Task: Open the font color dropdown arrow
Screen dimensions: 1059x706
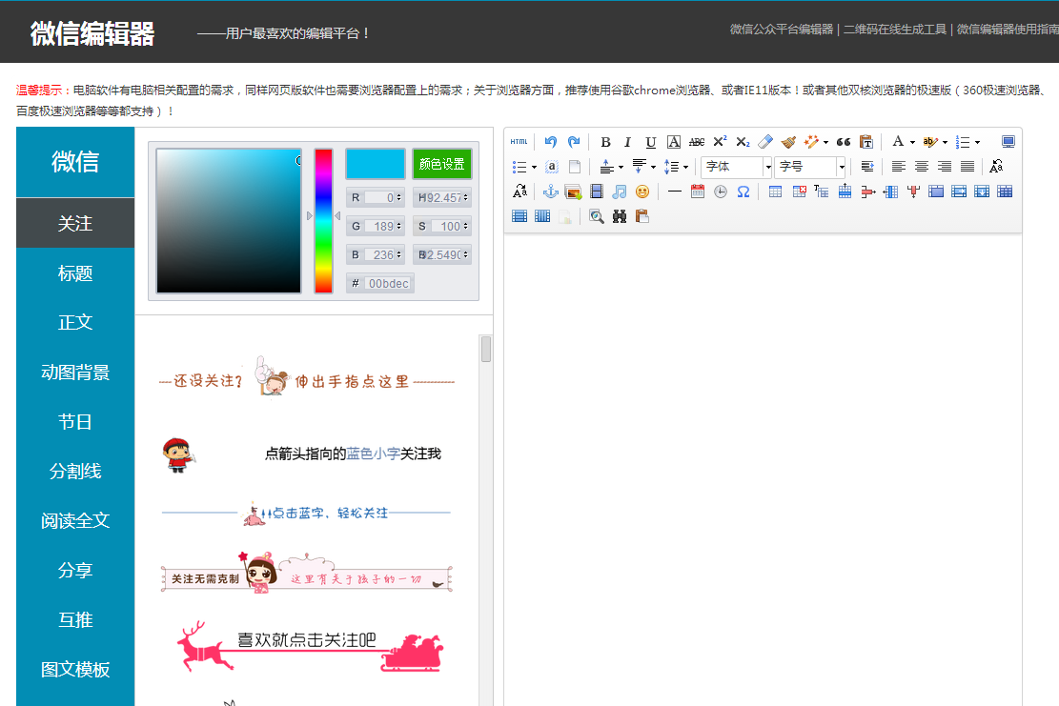Action: [912, 142]
